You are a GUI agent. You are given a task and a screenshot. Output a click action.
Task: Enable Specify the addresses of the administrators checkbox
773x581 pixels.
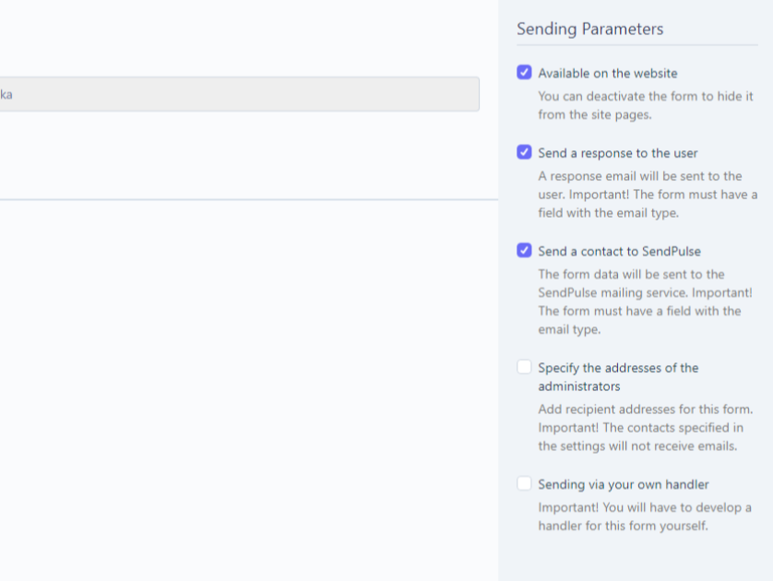[524, 367]
